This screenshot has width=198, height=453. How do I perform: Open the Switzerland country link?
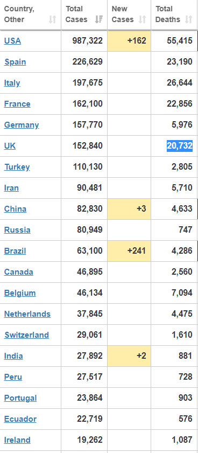(x=26, y=335)
